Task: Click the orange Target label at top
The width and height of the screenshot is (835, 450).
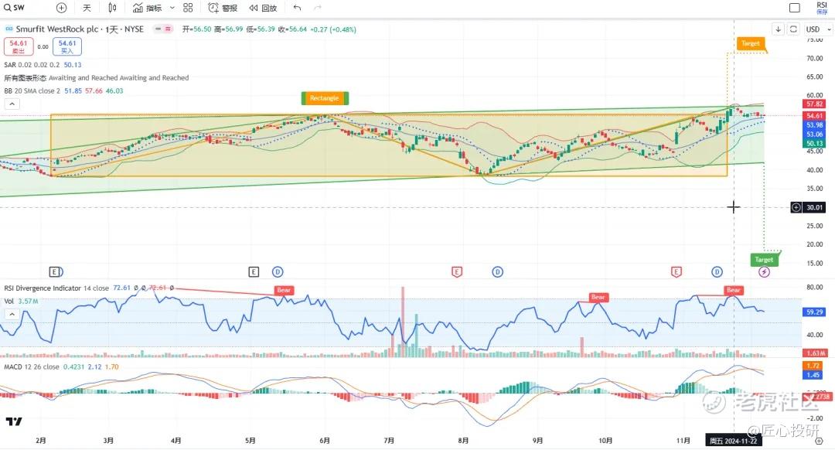Action: coord(751,43)
